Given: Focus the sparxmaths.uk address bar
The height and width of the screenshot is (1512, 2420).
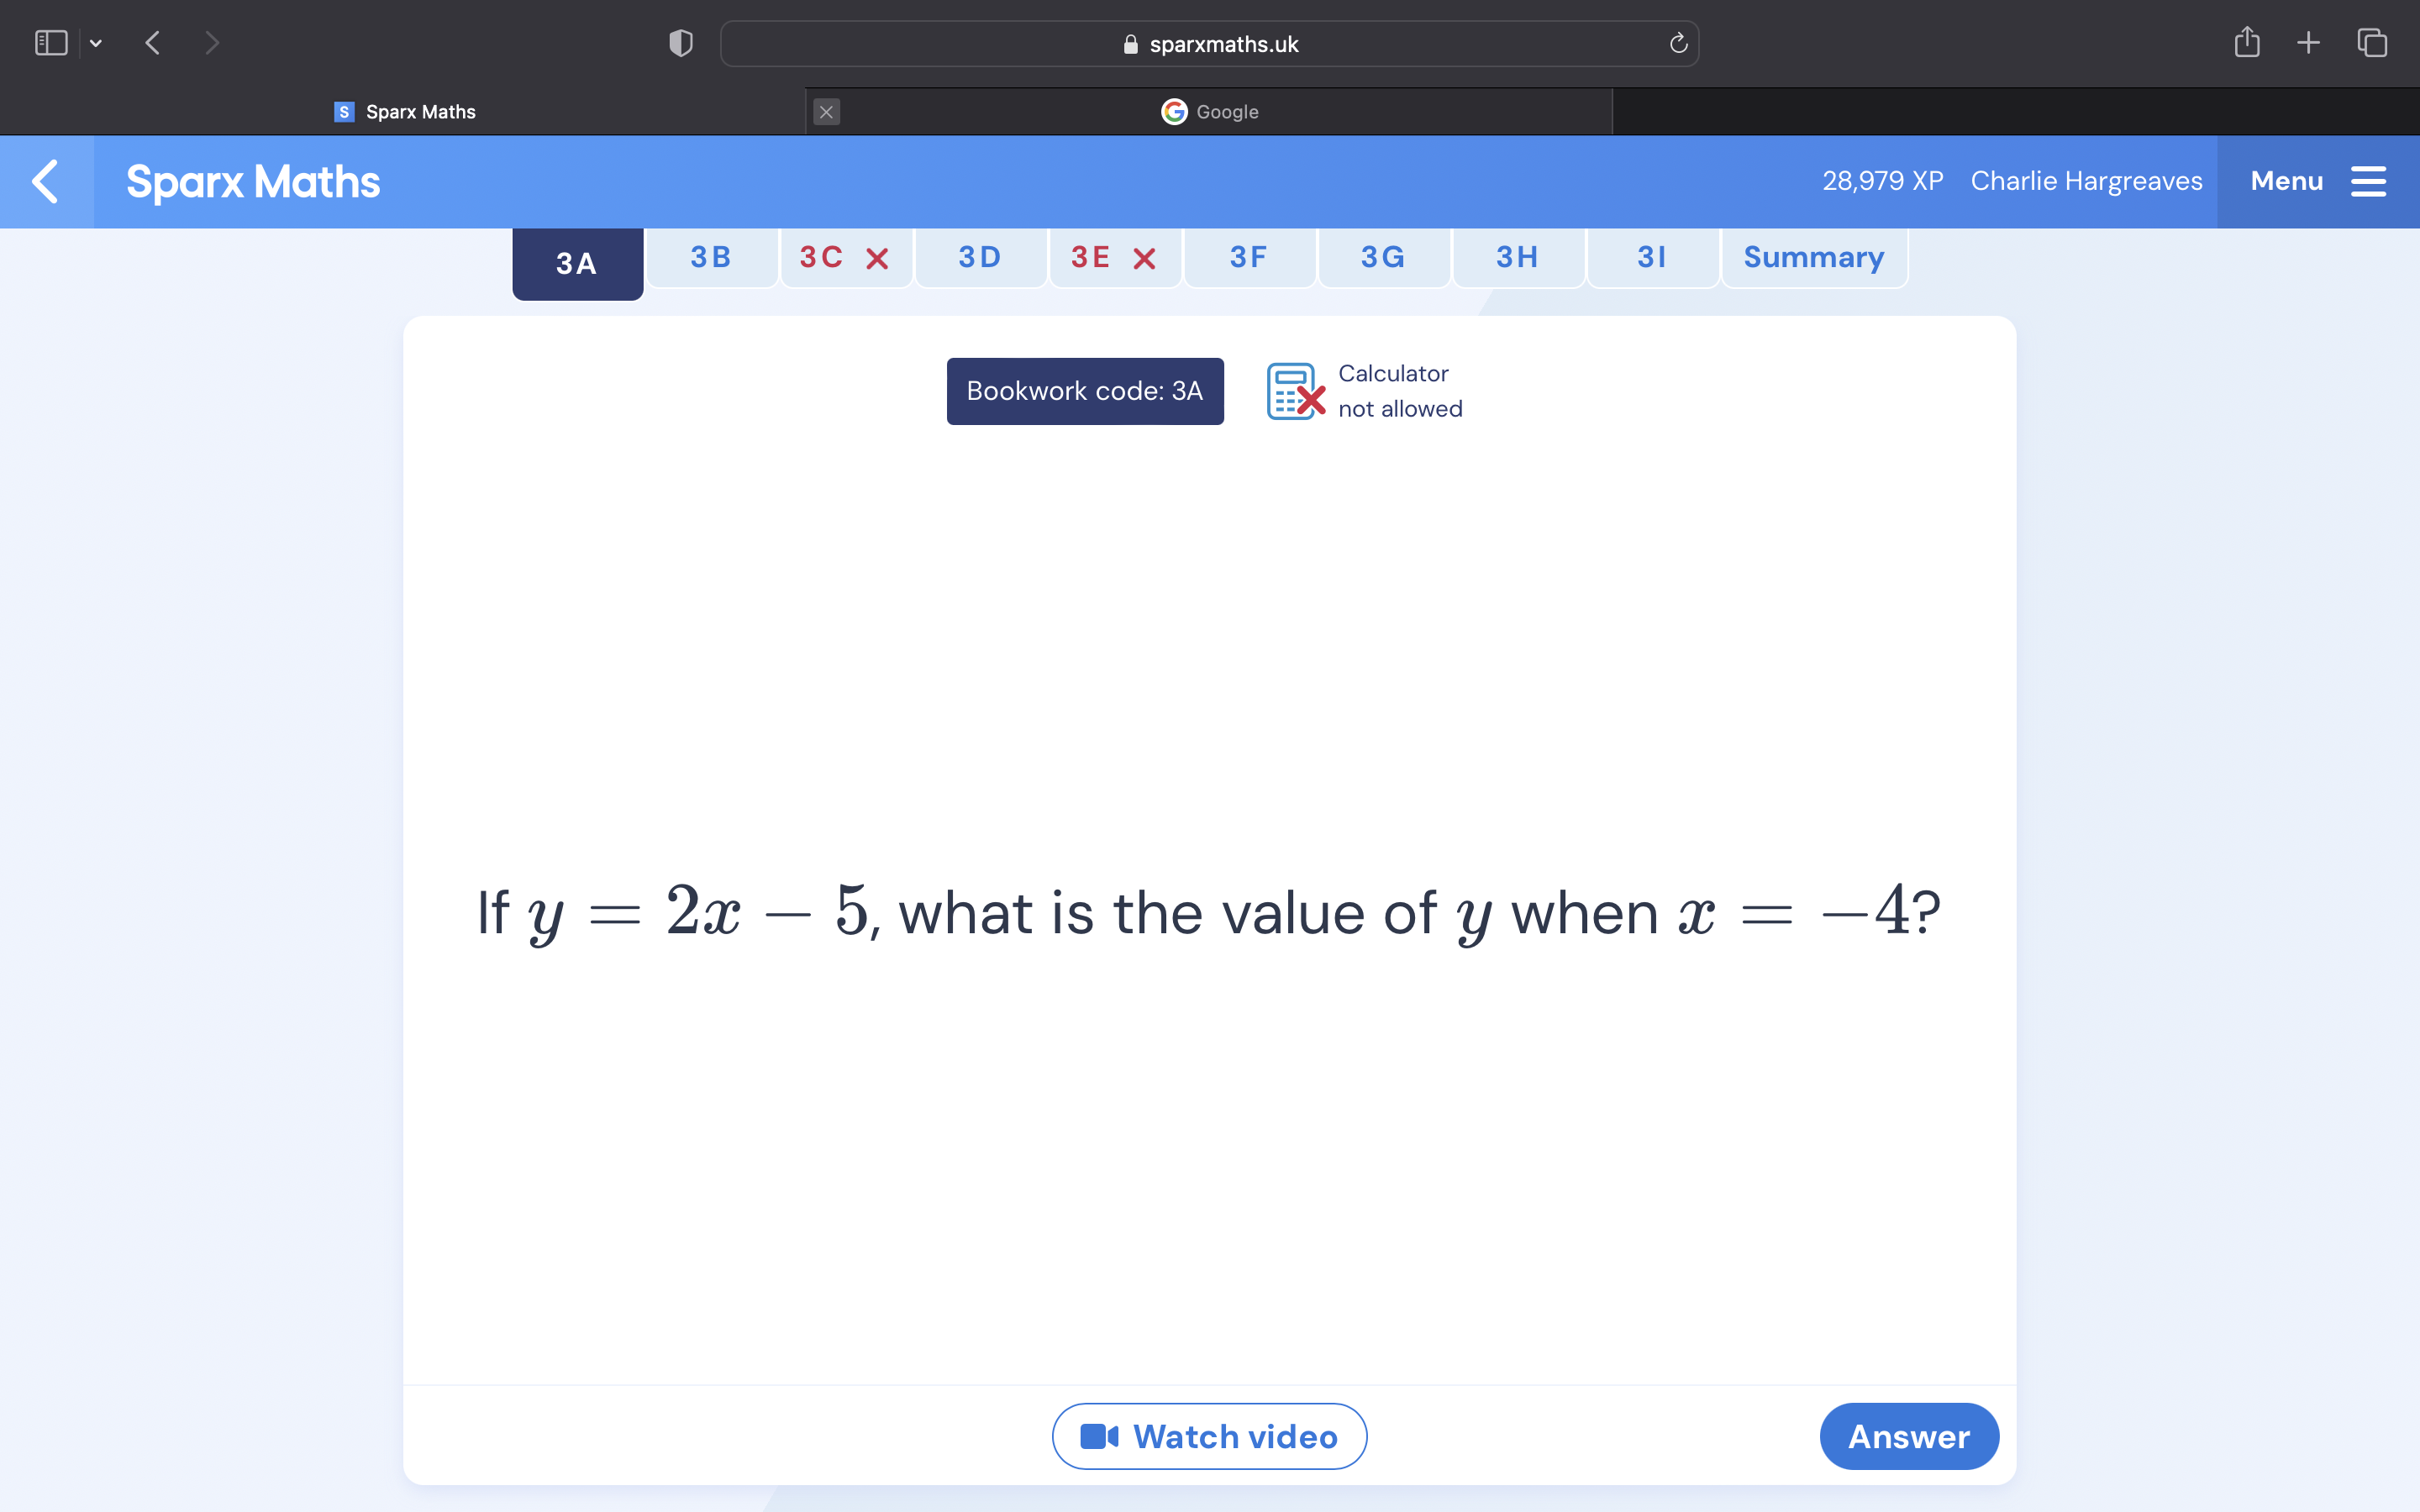Looking at the screenshot, I should (1209, 44).
